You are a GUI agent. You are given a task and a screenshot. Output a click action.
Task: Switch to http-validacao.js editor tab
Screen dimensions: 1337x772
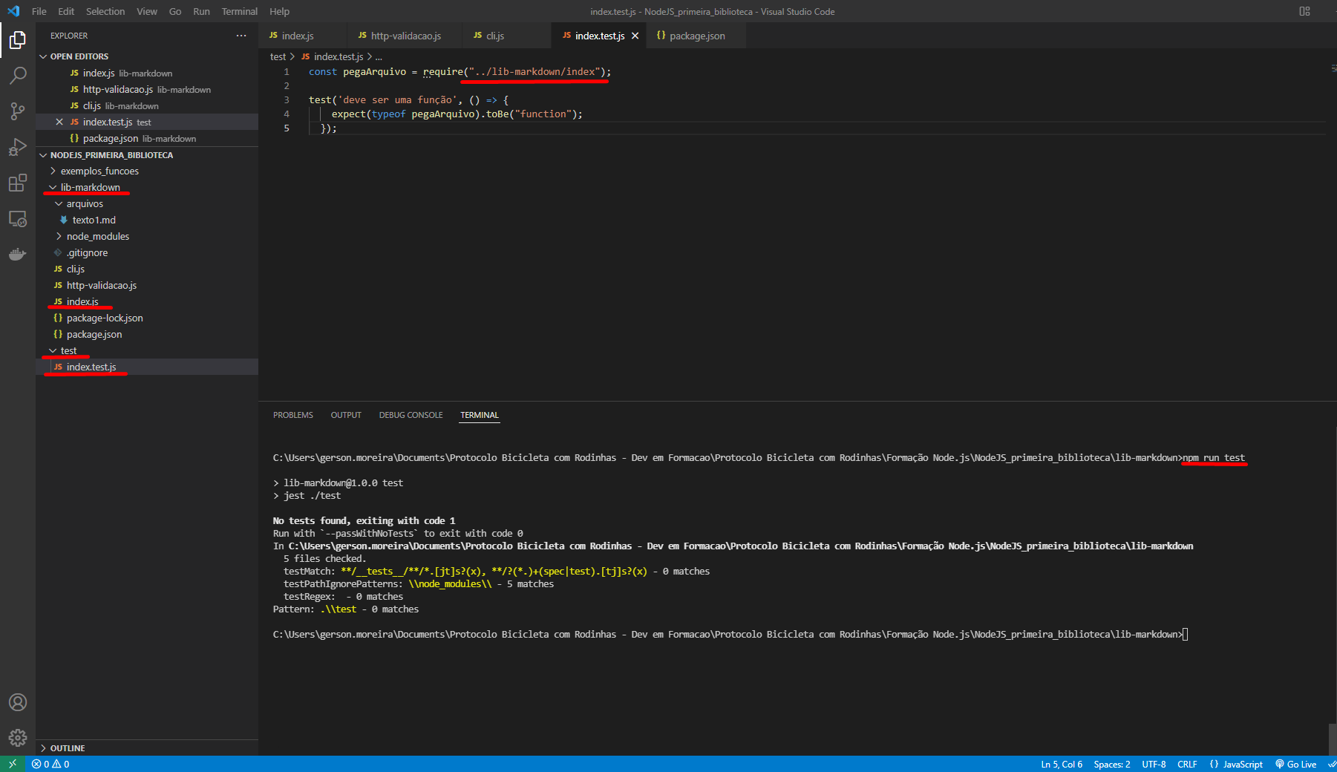pyautogui.click(x=405, y=36)
